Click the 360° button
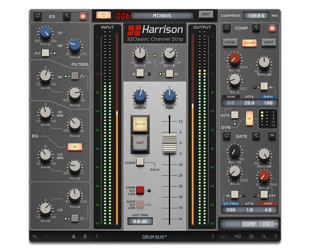The width and height of the screenshot is (310, 250). [x=206, y=15]
